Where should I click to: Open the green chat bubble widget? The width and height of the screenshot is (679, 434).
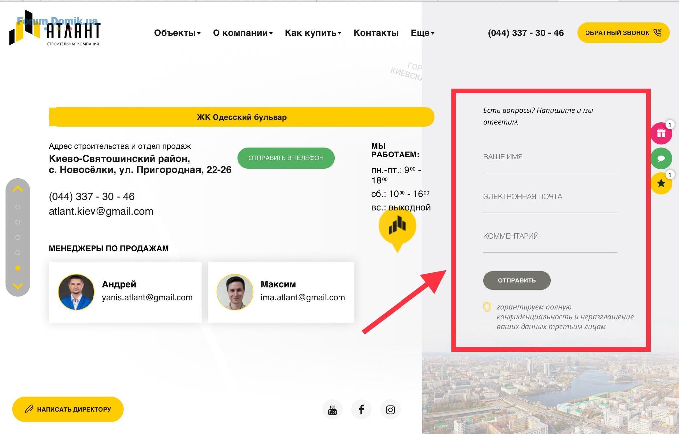click(661, 158)
